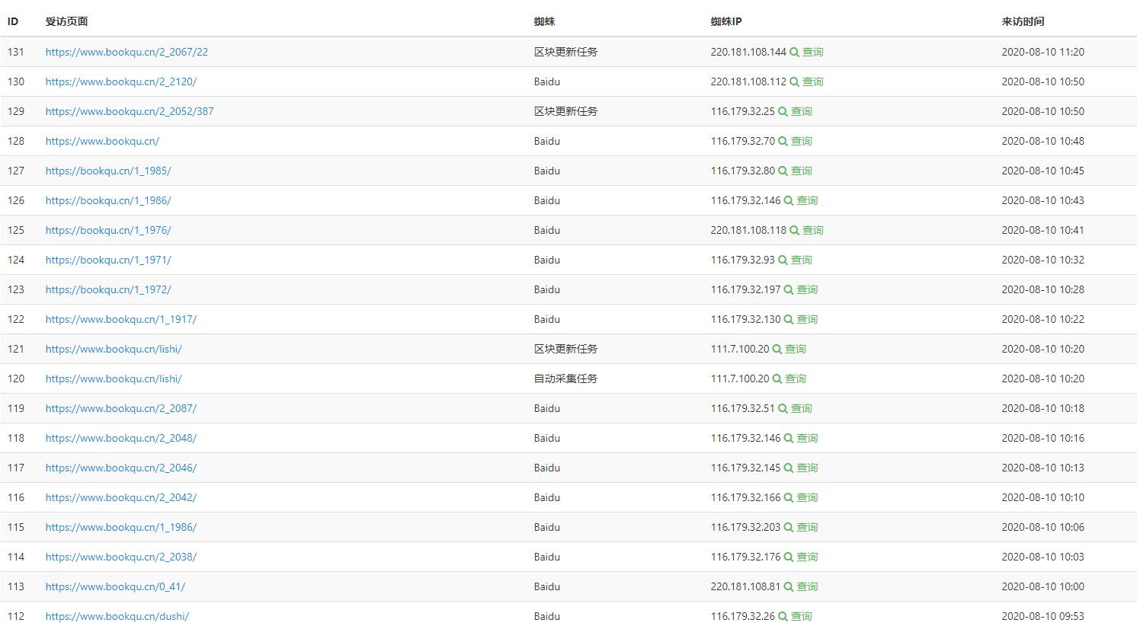Click the magnifier icon in row 118

[x=789, y=438]
